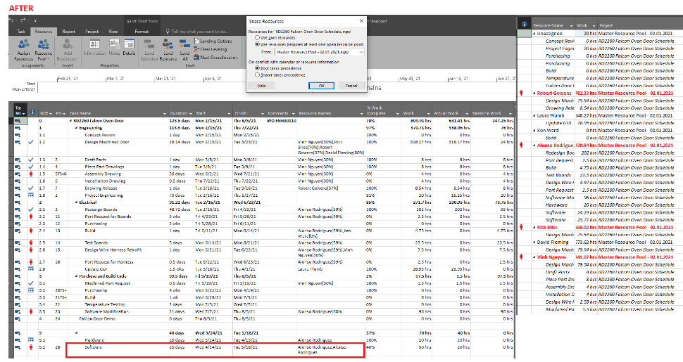Go to Next Overallocation
683x362 pixels.
click(215, 57)
